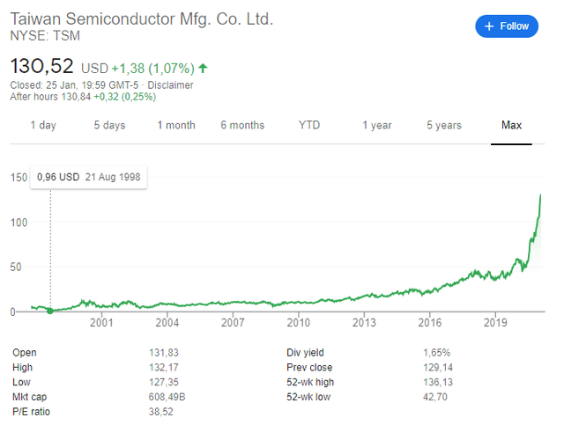Select the 1 day tab

point(43,125)
